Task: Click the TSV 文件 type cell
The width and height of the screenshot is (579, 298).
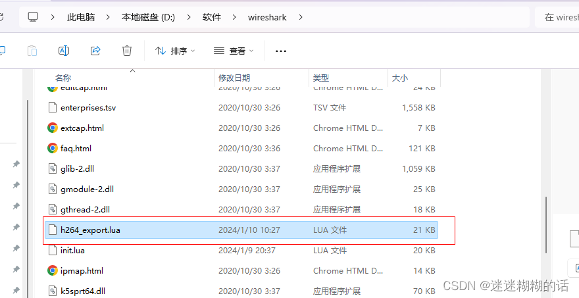Action: (330, 108)
